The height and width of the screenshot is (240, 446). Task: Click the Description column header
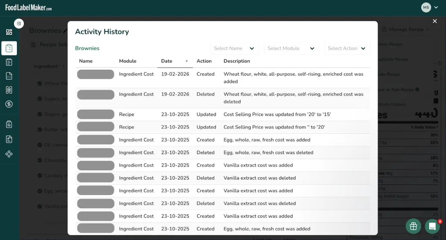[x=237, y=61]
